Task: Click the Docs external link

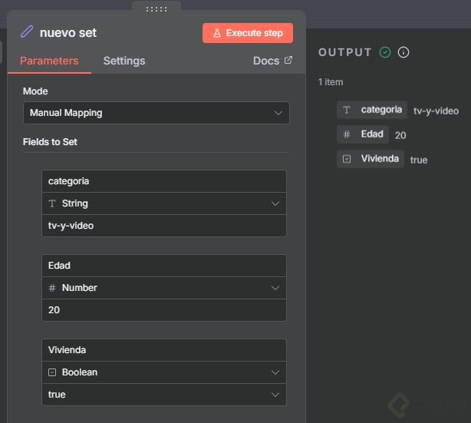Action: (272, 61)
